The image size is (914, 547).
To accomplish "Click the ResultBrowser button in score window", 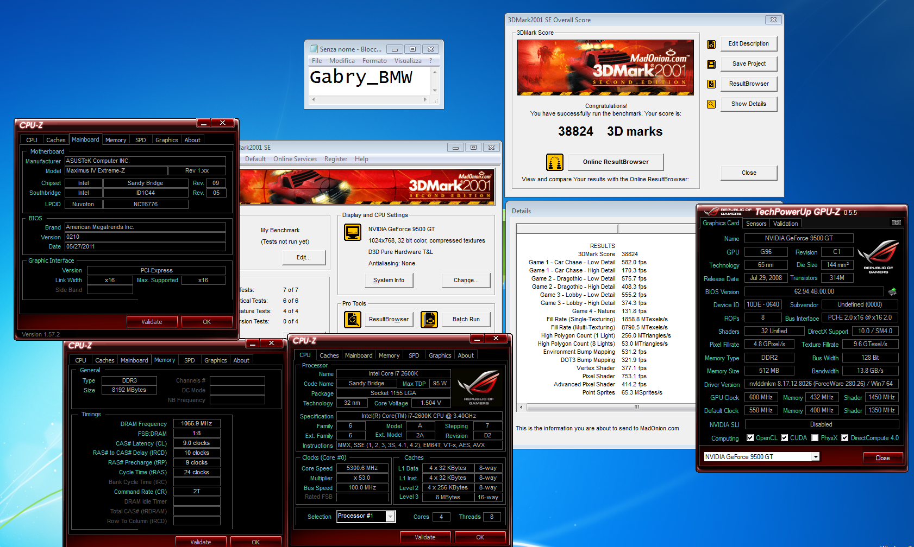I will 749,84.
